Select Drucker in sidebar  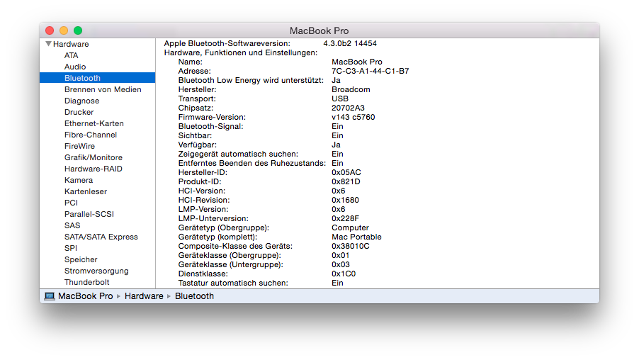coord(79,112)
